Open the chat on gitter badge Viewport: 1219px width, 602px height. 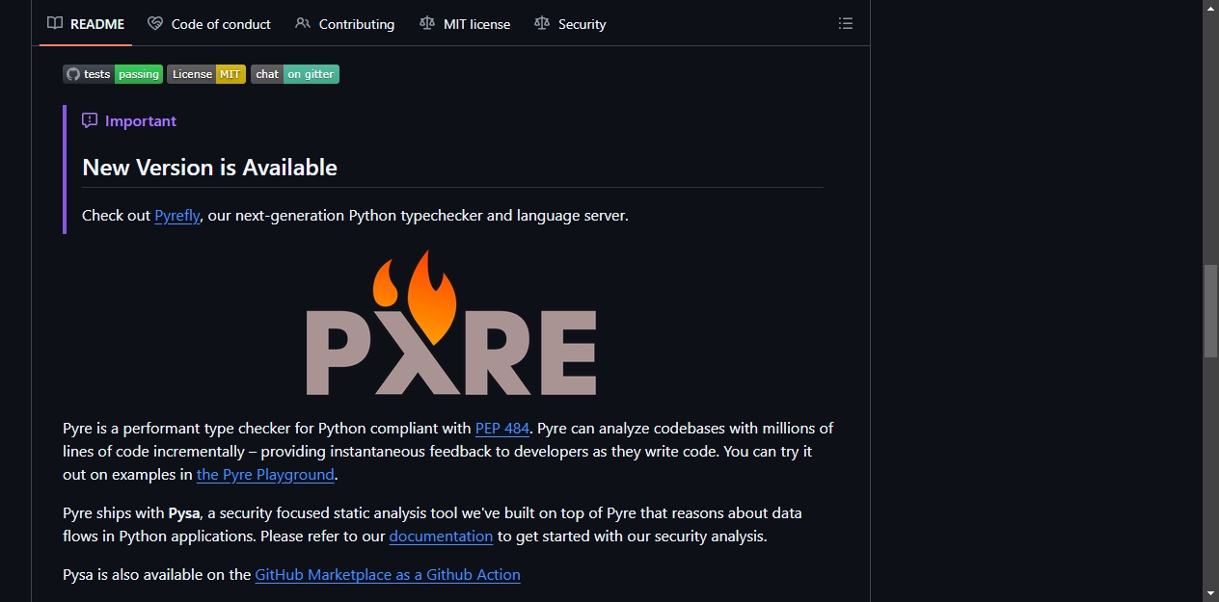(295, 74)
